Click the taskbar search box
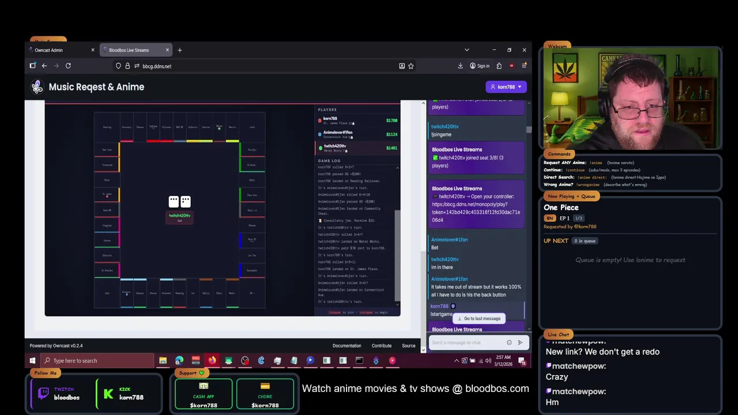 pos(97,361)
